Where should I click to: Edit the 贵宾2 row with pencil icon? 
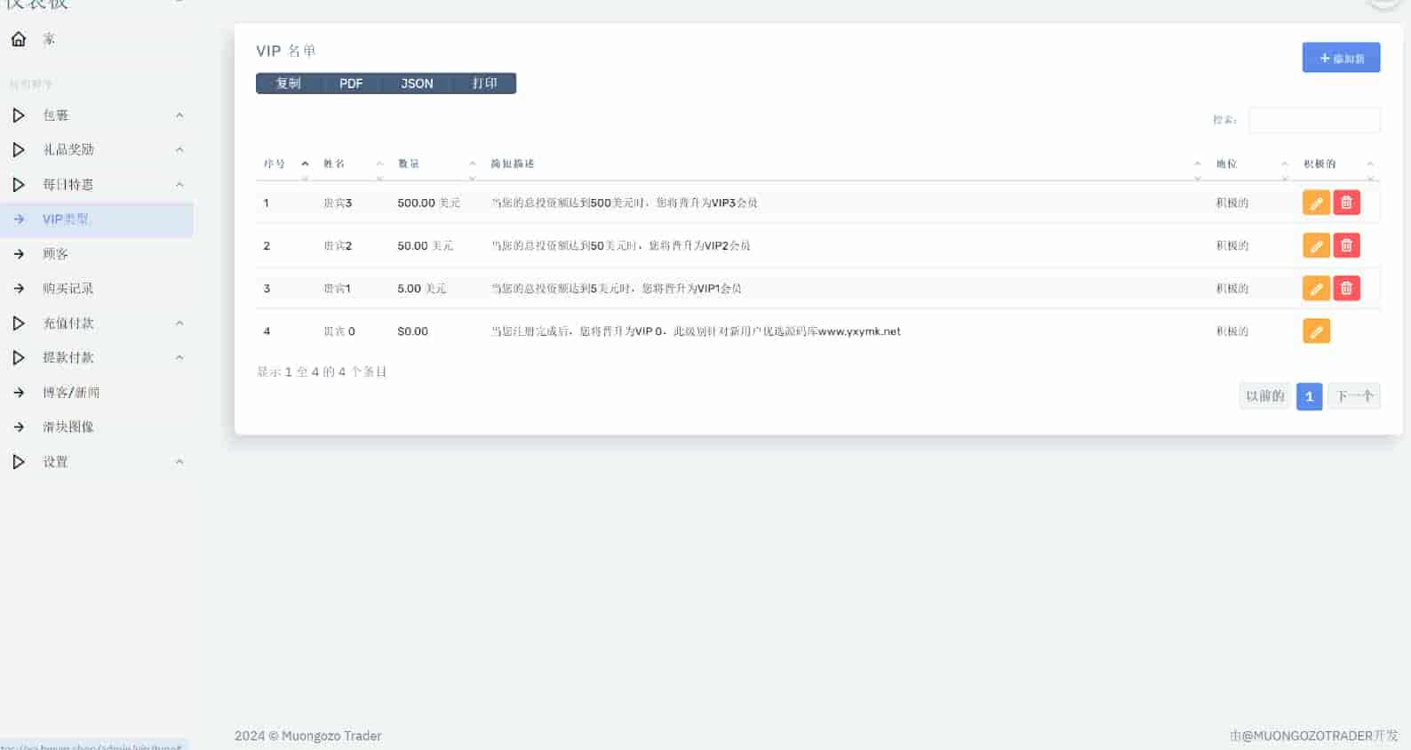1316,245
